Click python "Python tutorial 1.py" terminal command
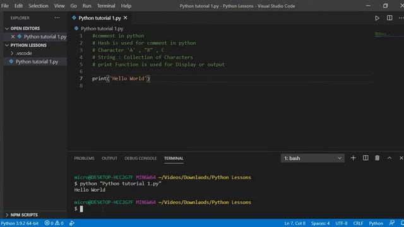The width and height of the screenshot is (404, 227). click(x=121, y=183)
